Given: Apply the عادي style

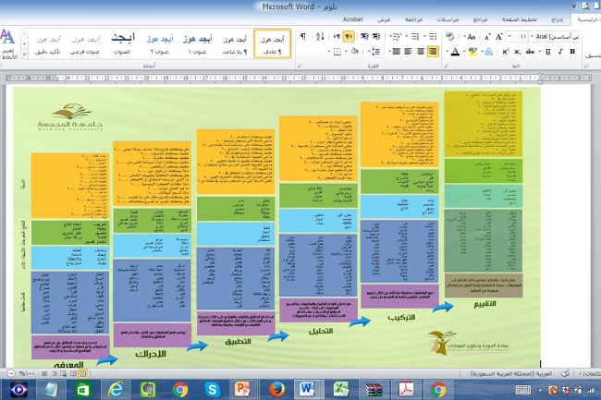Looking at the screenshot, I should tap(273, 44).
